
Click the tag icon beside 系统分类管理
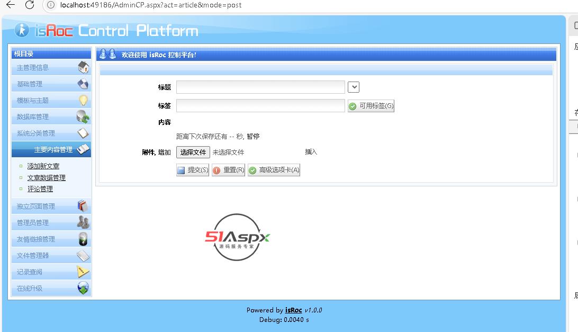83,133
